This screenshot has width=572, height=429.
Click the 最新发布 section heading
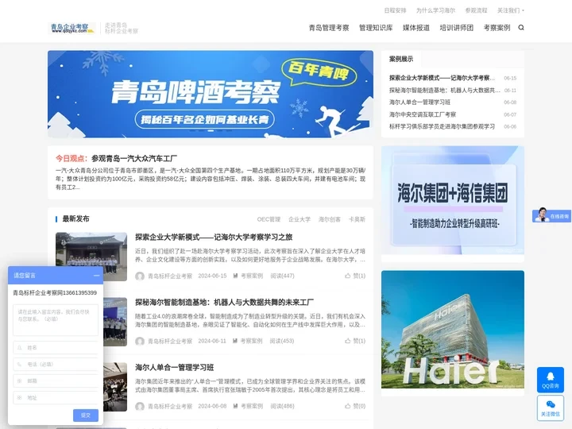[75, 219]
